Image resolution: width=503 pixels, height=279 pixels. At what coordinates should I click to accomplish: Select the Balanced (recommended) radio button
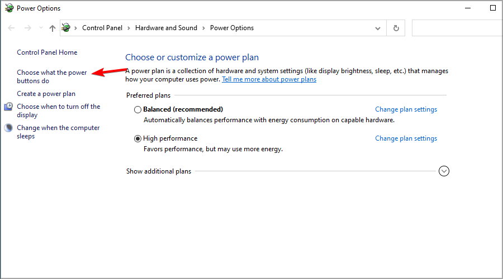[x=137, y=109]
